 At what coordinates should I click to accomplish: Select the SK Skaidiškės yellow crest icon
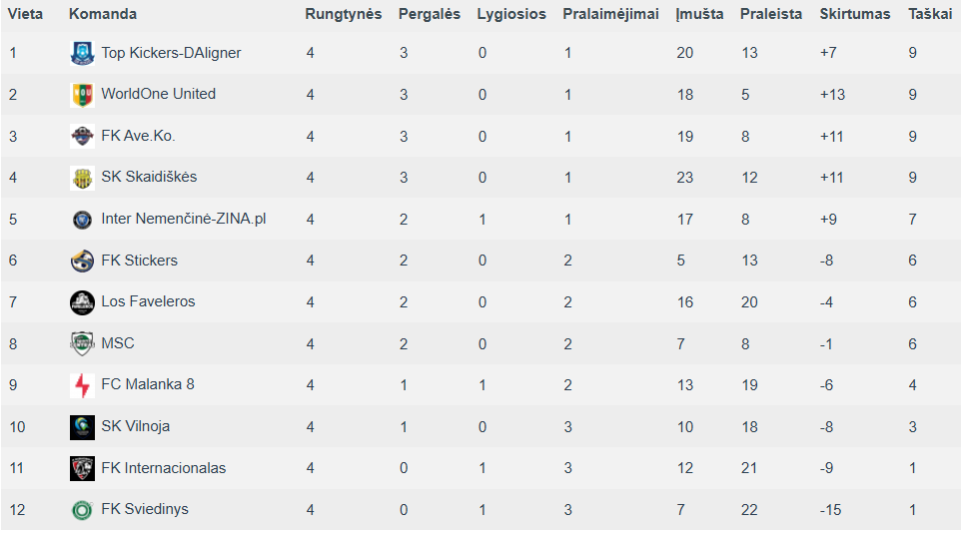tap(82, 178)
